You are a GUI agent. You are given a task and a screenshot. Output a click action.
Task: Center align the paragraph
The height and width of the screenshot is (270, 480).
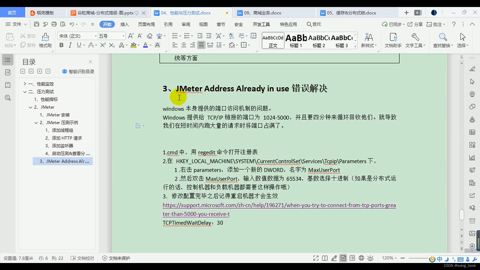point(184,45)
